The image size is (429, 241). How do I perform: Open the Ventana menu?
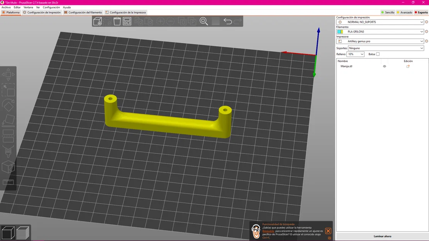[28, 7]
